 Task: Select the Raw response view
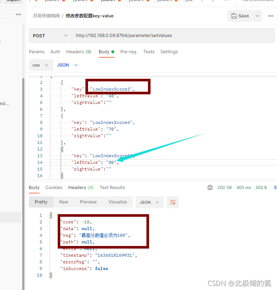(x=64, y=202)
